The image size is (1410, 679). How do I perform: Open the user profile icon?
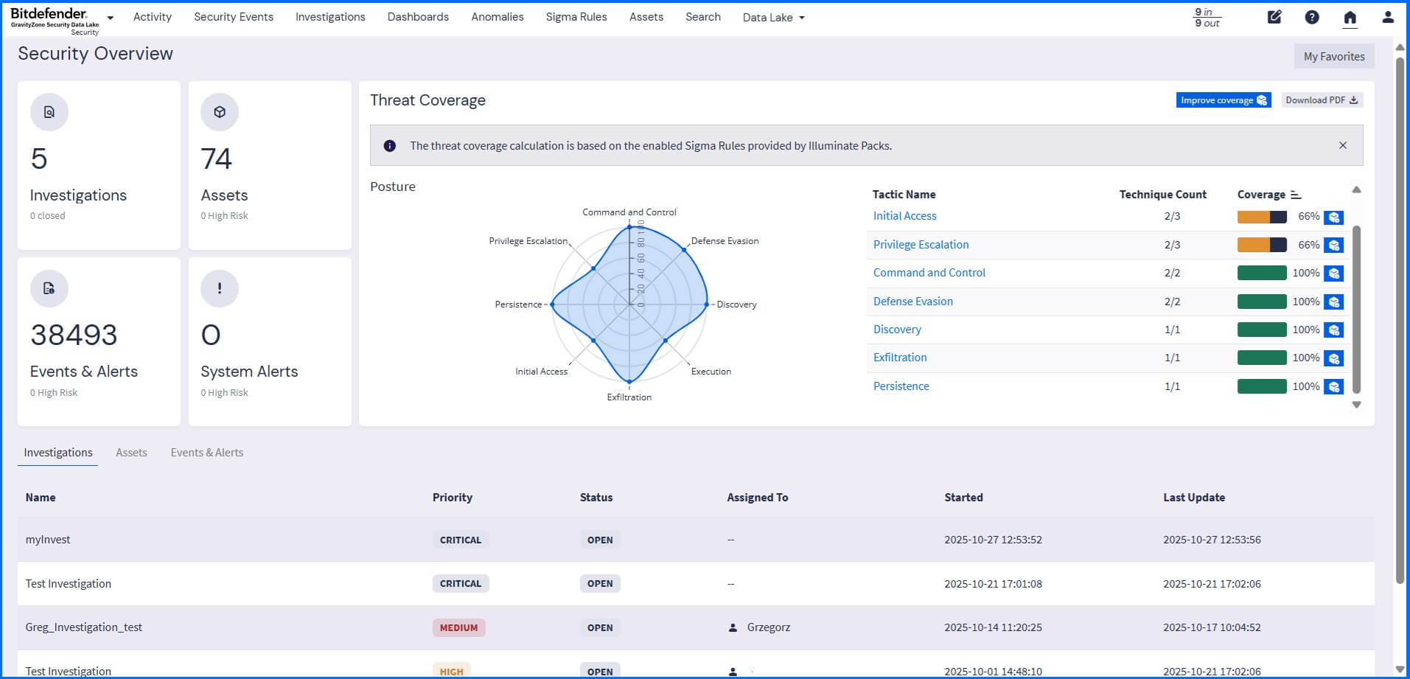[x=1388, y=17]
